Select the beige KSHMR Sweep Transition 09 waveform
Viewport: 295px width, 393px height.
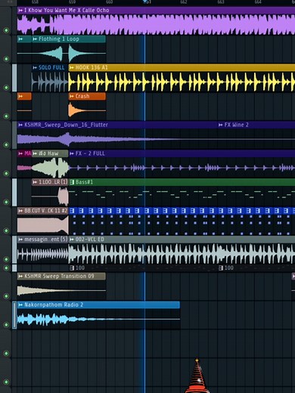[61, 290]
